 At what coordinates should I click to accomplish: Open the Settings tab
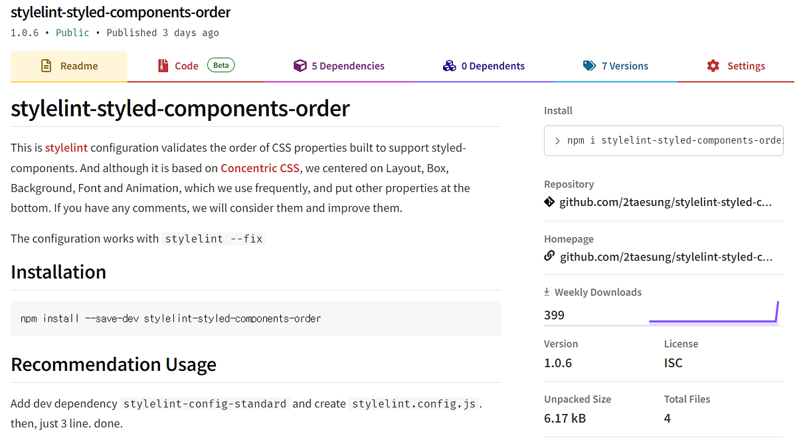pos(746,66)
